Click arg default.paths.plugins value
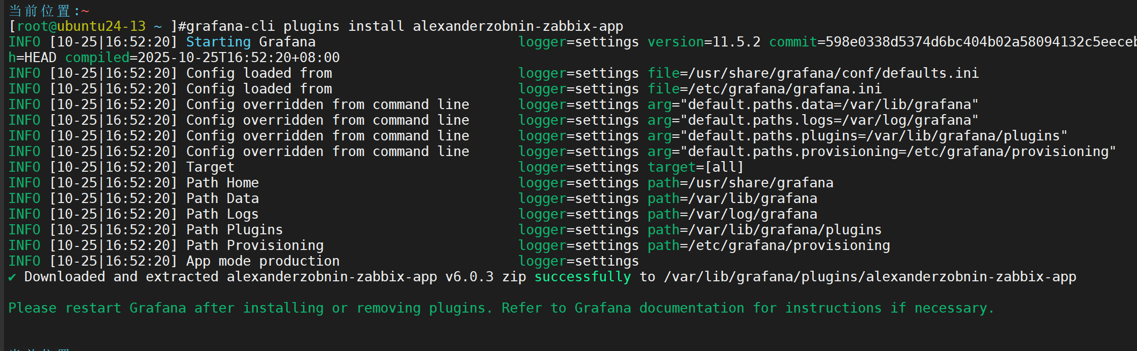The height and width of the screenshot is (351, 1137). (x=858, y=136)
